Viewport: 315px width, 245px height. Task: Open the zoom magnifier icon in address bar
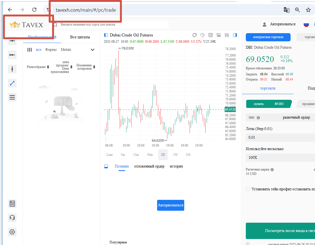297,10
